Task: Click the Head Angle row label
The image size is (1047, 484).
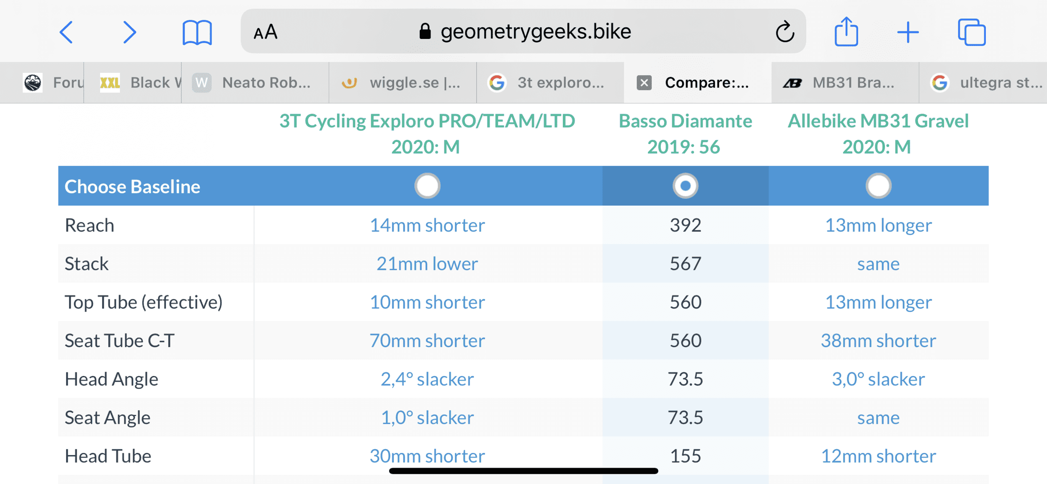Action: click(112, 379)
